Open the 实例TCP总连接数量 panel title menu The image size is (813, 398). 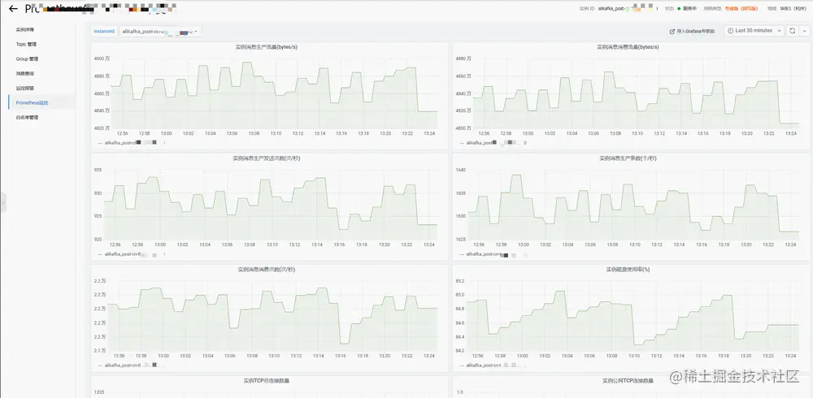coord(266,380)
